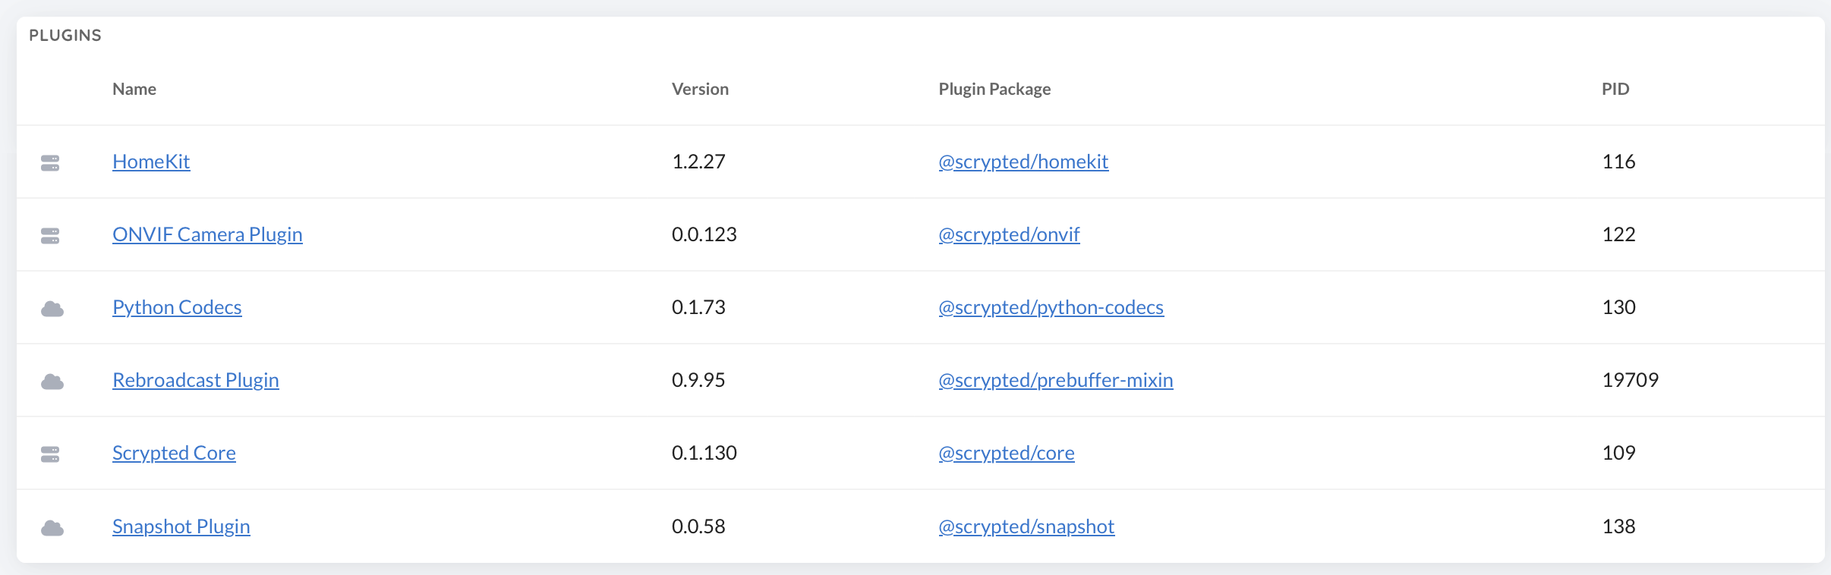Visit the @scrypted/python-codecs package link

(x=1051, y=307)
